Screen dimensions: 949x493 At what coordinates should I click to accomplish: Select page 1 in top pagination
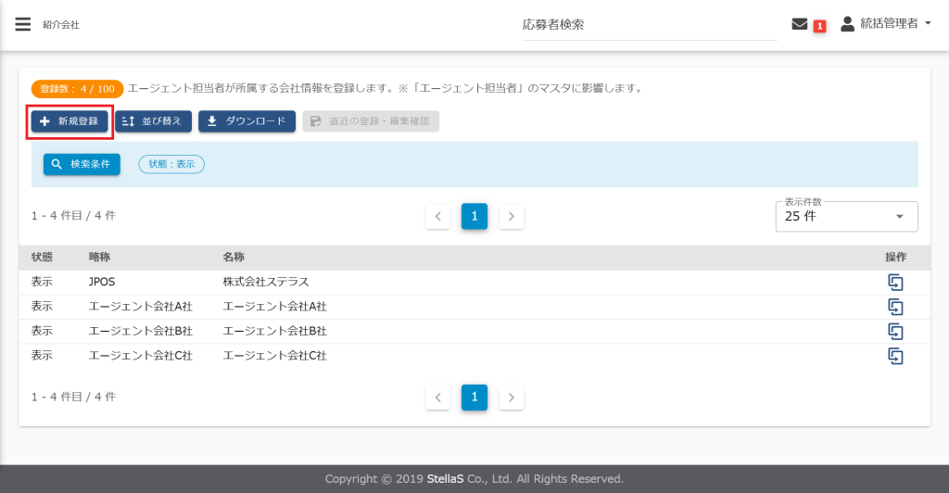click(x=474, y=216)
